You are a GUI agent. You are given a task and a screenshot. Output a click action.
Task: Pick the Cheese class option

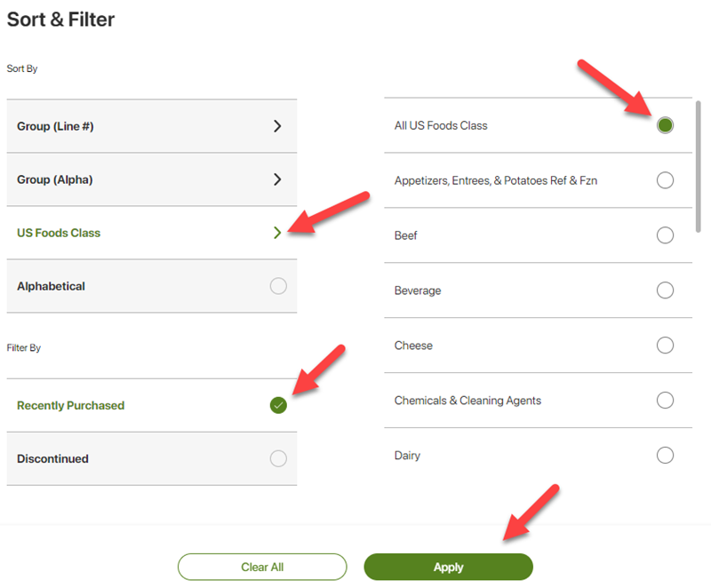pyautogui.click(x=665, y=346)
